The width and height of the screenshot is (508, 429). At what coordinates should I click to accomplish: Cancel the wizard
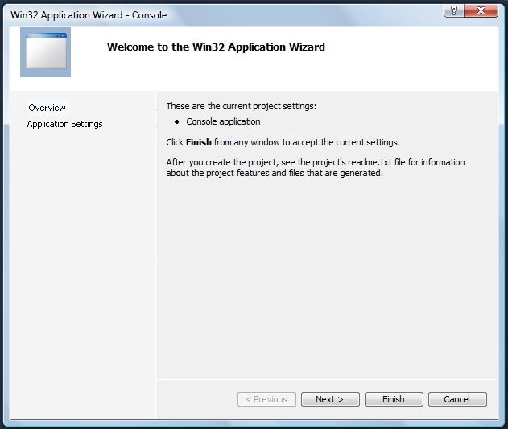456,399
